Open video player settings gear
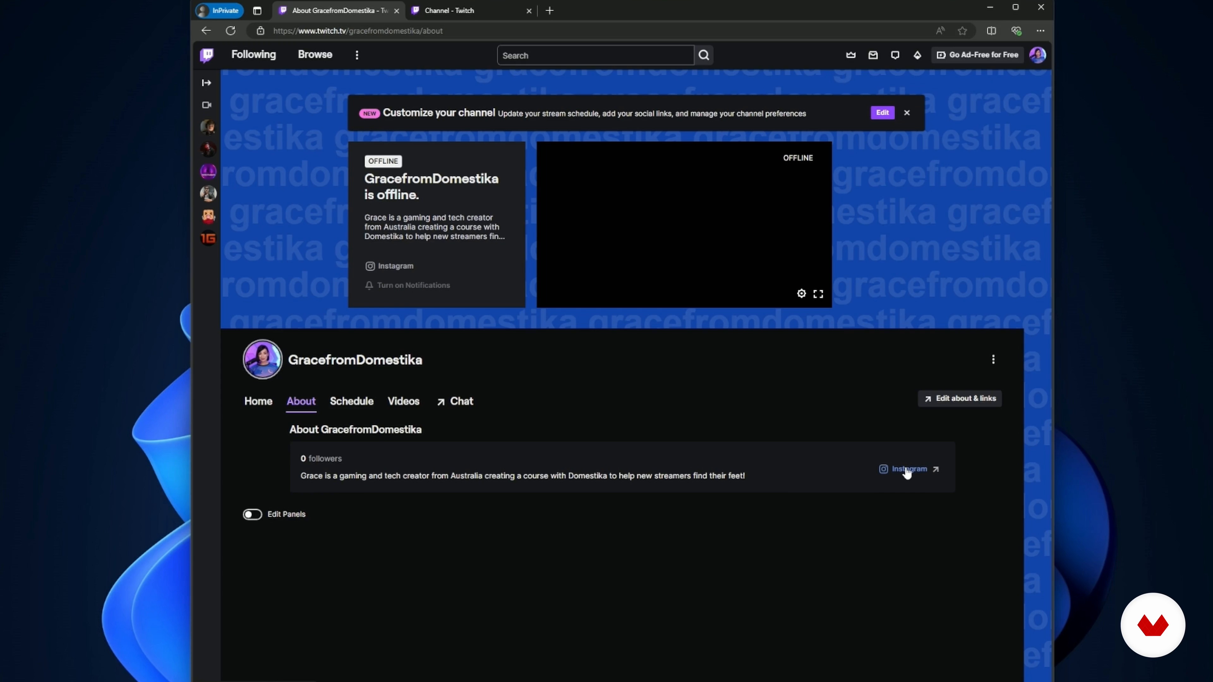1213x682 pixels. [x=801, y=294]
